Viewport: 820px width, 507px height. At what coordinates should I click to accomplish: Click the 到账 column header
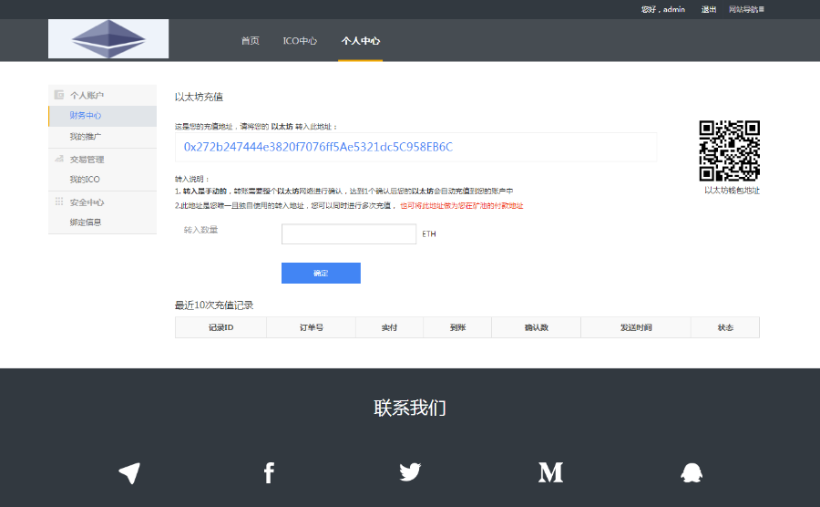point(457,327)
